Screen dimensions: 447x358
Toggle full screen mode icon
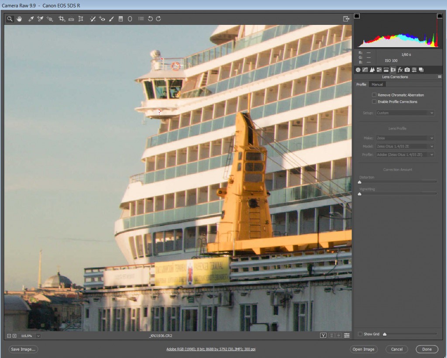tap(346, 19)
